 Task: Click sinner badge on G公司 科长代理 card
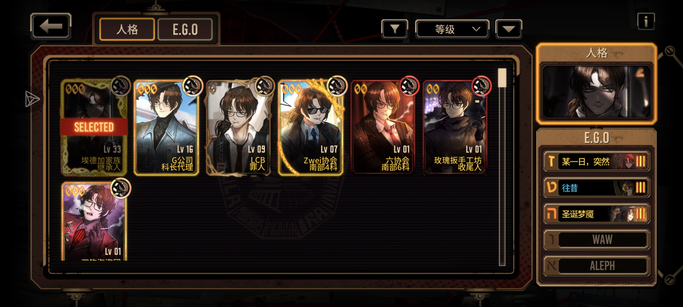point(193,86)
